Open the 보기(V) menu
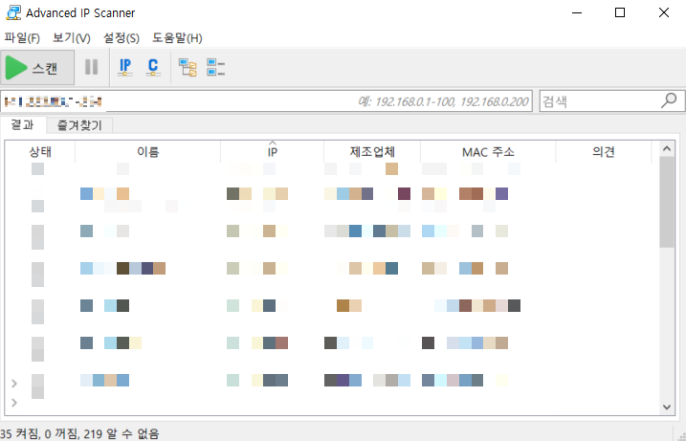Image resolution: width=686 pixels, height=441 pixels. click(x=72, y=38)
